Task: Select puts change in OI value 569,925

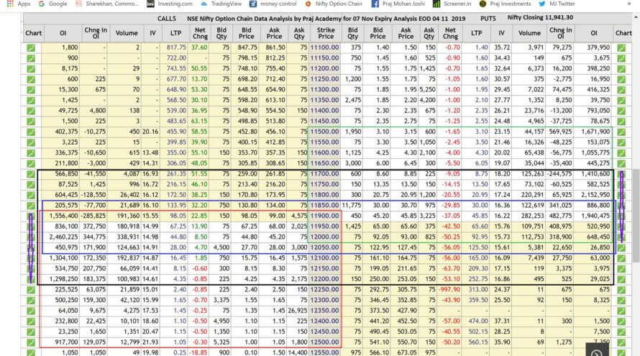Action: tap(560, 132)
